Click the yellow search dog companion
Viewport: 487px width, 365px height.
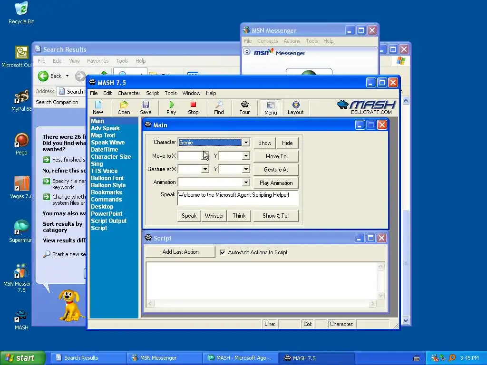click(x=71, y=305)
